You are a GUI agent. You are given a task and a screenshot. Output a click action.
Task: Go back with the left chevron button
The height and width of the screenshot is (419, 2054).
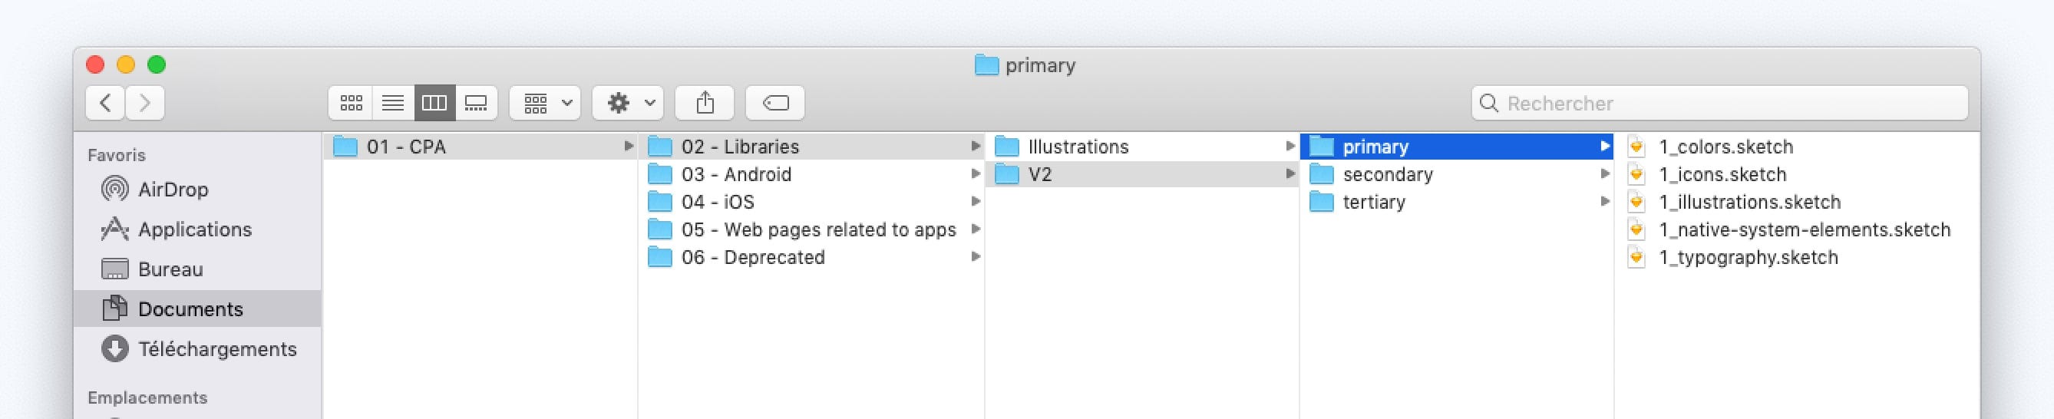[x=105, y=103]
